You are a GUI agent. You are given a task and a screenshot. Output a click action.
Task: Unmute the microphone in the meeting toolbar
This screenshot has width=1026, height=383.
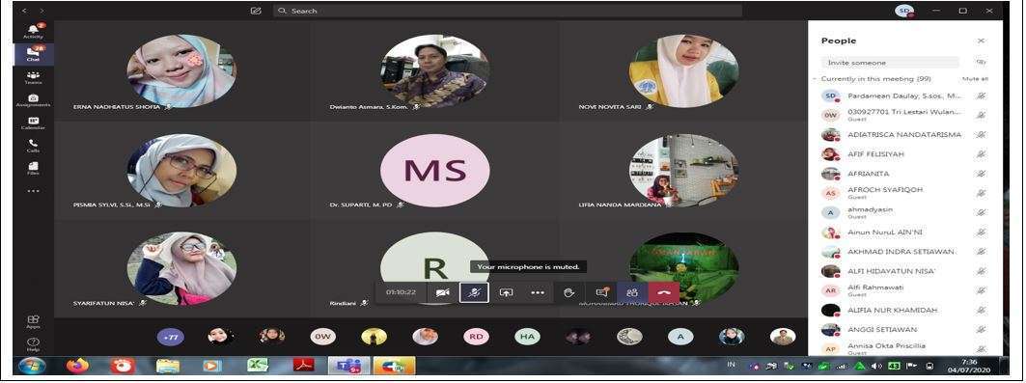pos(474,293)
